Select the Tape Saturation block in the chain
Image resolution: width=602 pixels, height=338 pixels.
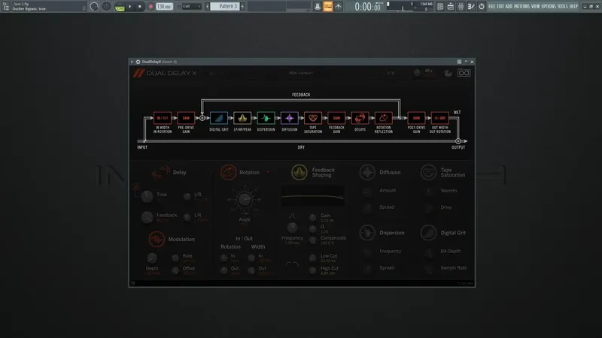(x=313, y=118)
